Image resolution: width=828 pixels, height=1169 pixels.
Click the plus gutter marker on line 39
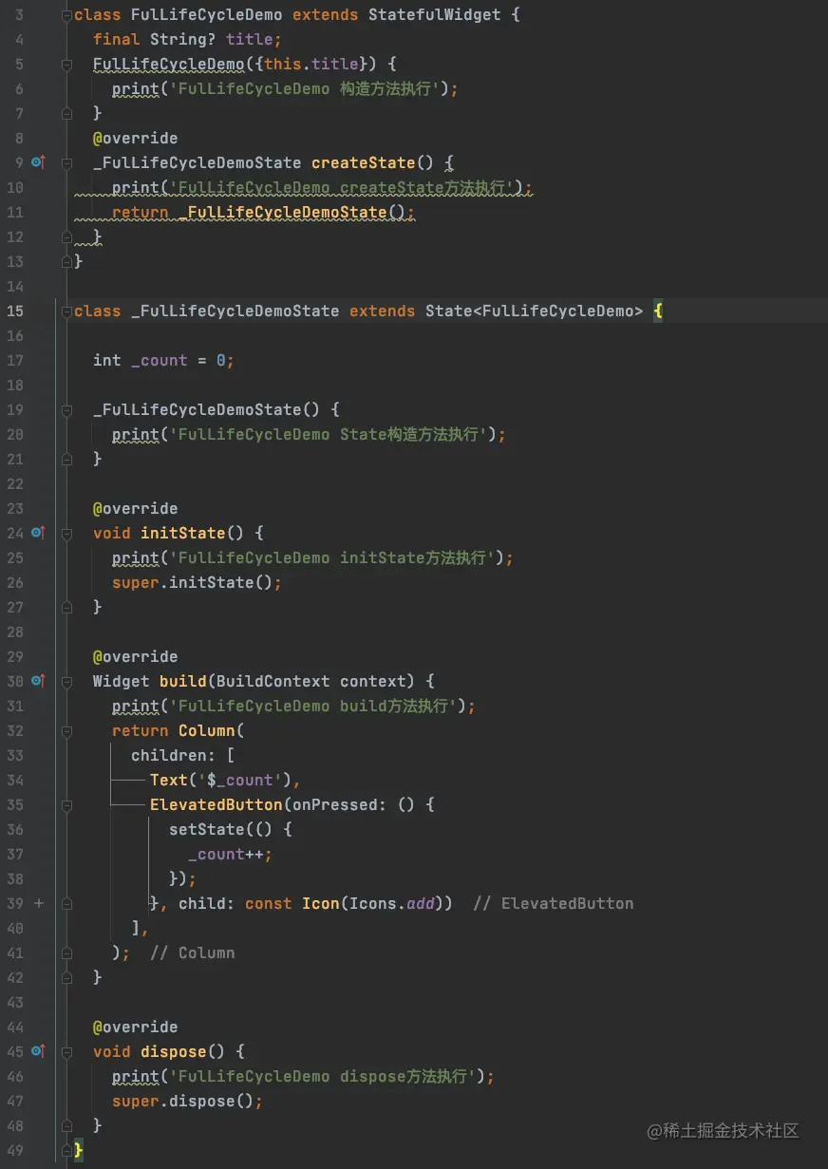click(39, 903)
